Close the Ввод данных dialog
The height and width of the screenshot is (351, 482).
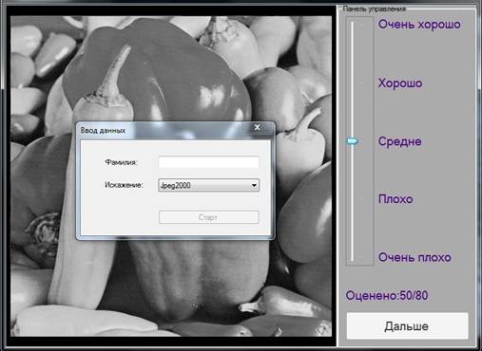258,127
